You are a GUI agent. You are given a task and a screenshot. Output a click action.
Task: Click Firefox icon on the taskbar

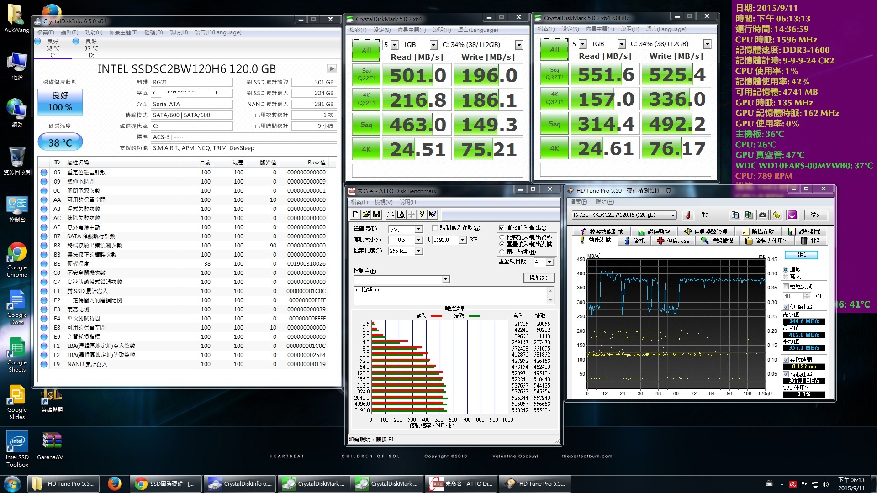[x=114, y=483]
